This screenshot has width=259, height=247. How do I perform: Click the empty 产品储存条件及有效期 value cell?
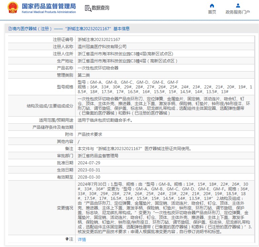point(165,127)
